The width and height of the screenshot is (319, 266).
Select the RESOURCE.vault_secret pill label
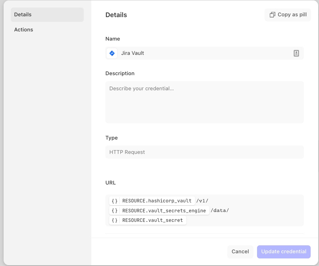(x=153, y=220)
